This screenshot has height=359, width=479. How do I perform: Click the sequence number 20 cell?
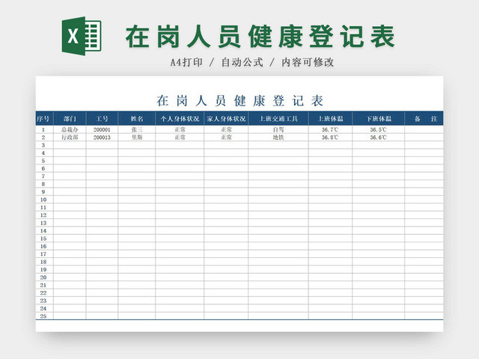[43, 277]
